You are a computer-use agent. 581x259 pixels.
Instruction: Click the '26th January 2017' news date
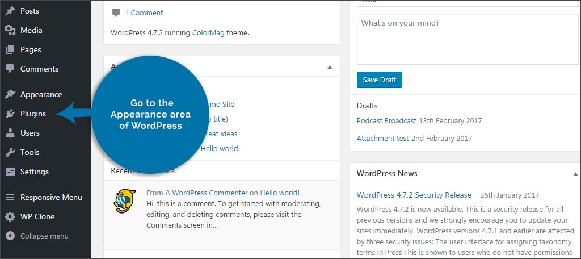click(510, 195)
